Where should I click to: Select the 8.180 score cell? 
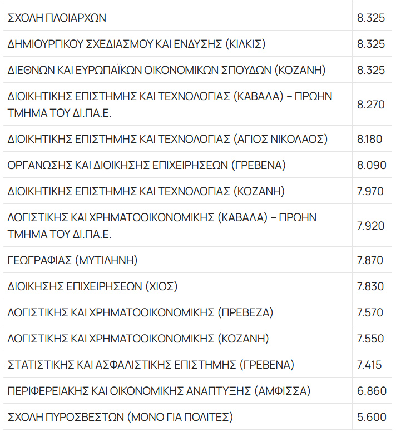pyautogui.click(x=369, y=139)
